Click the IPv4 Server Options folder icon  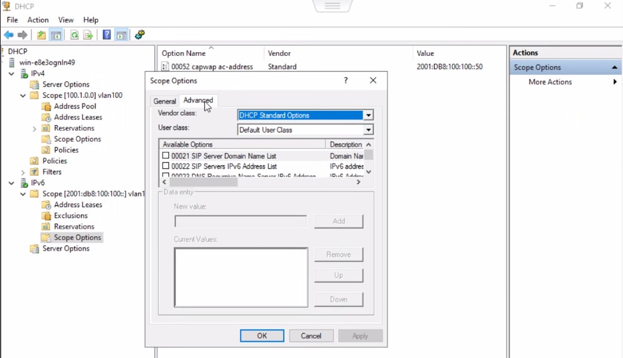tap(35, 84)
